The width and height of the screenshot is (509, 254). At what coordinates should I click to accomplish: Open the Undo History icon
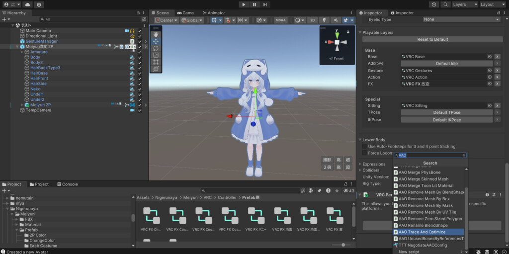(x=434, y=4)
